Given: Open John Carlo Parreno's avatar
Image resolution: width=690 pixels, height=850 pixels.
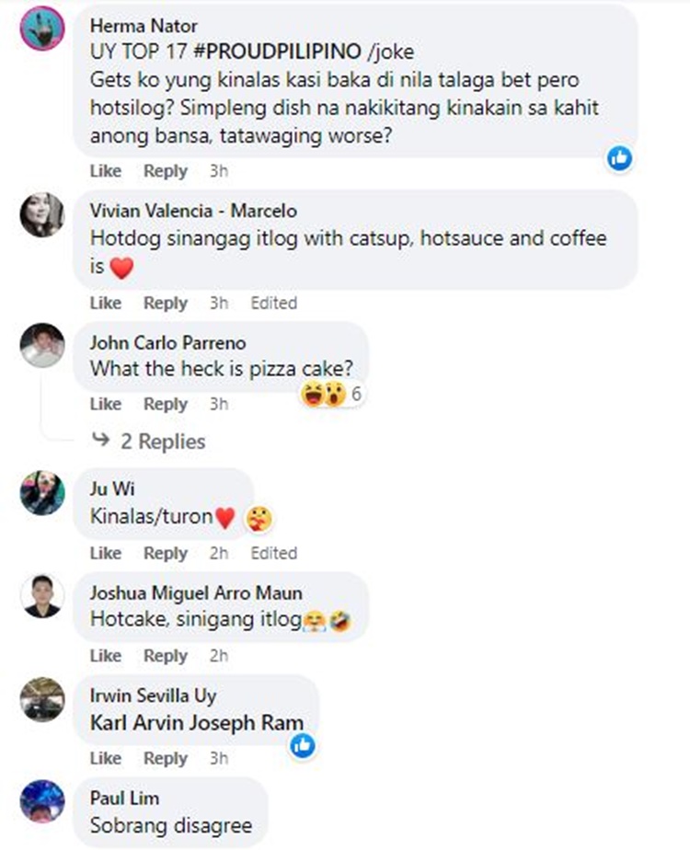Looking at the screenshot, I should pyautogui.click(x=42, y=346).
